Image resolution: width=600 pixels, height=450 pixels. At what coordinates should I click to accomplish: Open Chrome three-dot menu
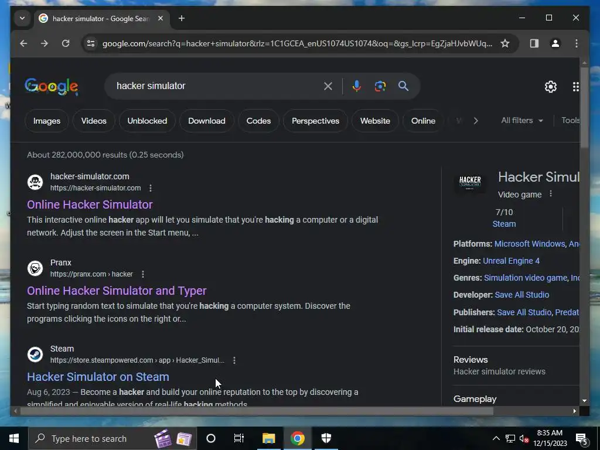577,43
